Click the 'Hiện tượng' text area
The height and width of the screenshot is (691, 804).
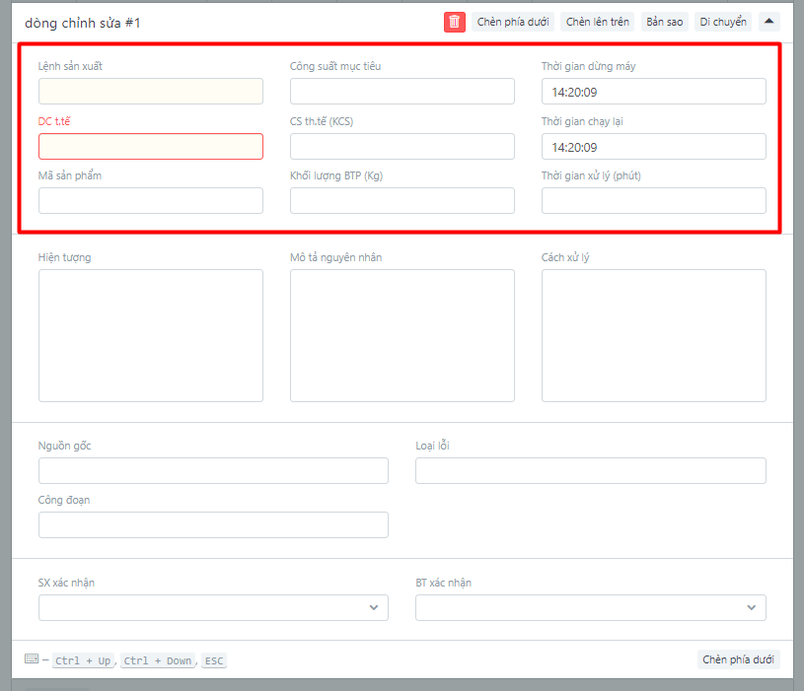(x=151, y=335)
